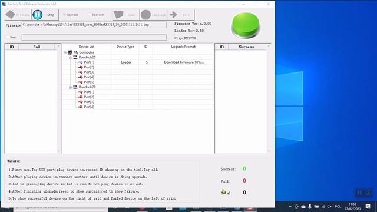Click the Exit button label
The width and height of the screenshot is (377, 212).
[x=186, y=15]
